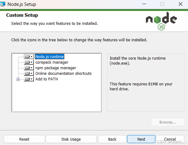
Task: Select the npm package manager feature
Action: [56, 68]
